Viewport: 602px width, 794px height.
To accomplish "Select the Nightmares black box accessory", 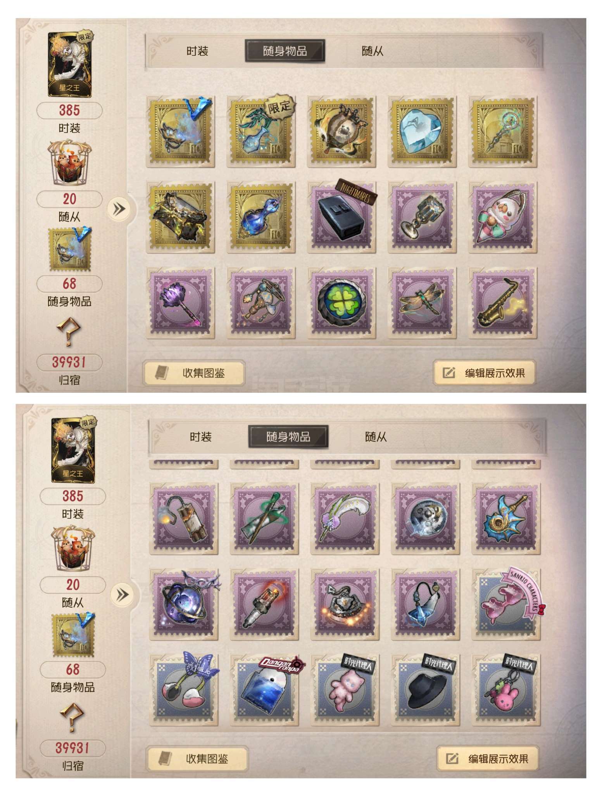I will [342, 217].
